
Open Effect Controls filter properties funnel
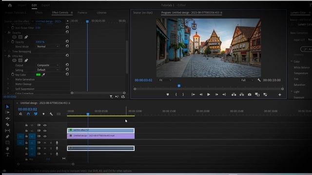click(x=111, y=97)
